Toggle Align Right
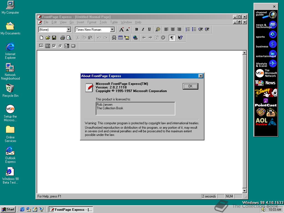Screen dimensions: 284x213 [179, 29]
